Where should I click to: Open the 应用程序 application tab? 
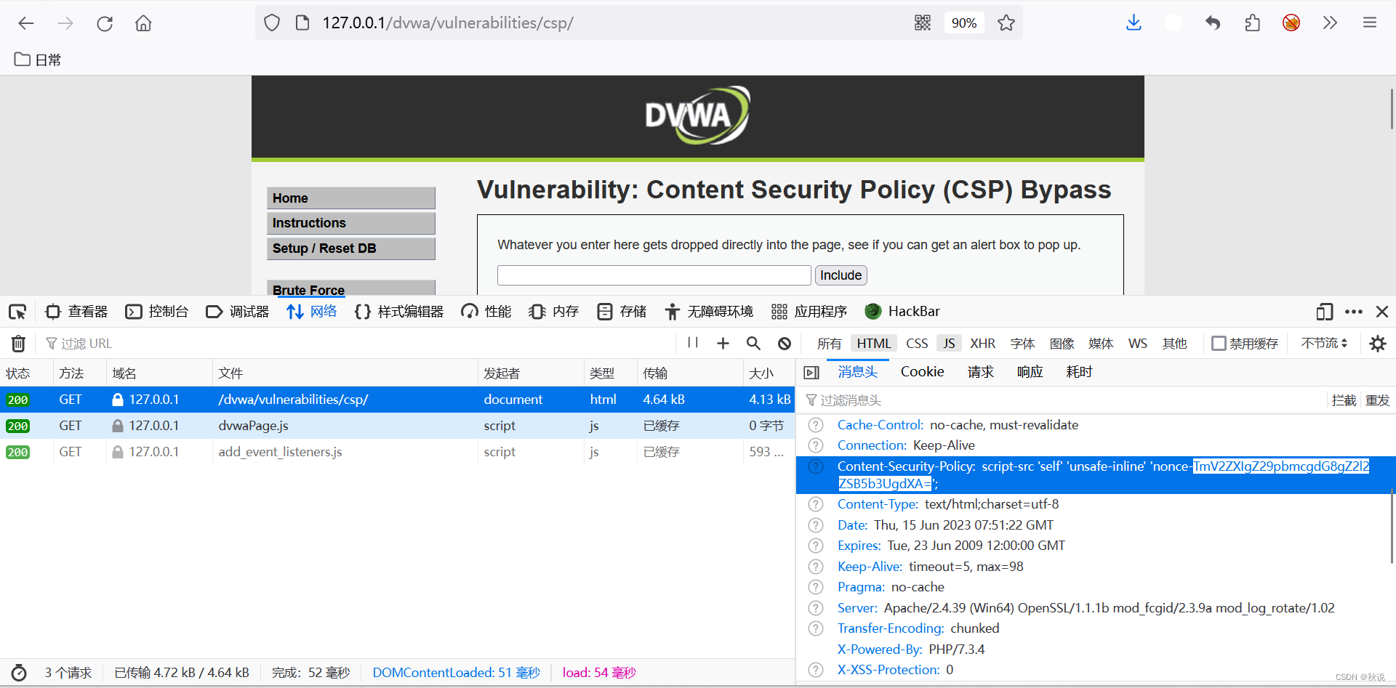pyautogui.click(x=809, y=312)
